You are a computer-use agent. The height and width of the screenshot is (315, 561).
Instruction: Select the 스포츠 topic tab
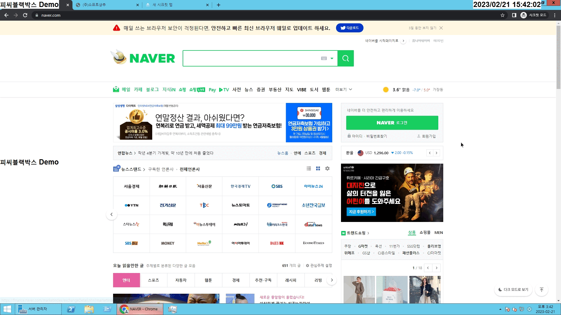point(153,280)
